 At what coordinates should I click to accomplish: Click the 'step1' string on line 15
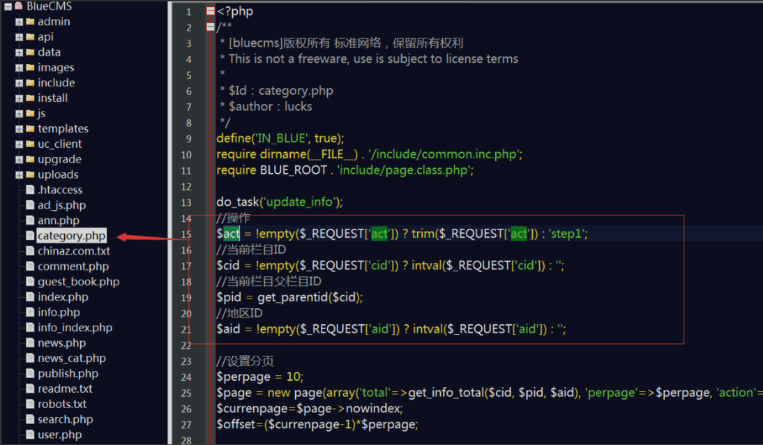pyautogui.click(x=566, y=234)
